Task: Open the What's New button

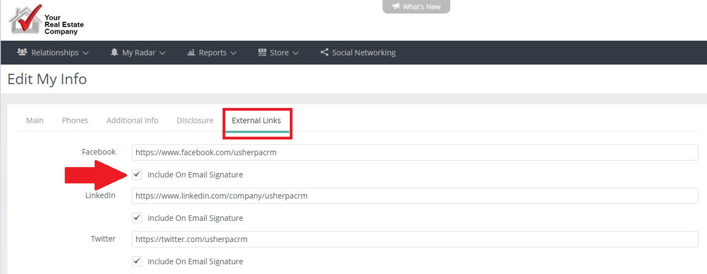Action: 416,6
